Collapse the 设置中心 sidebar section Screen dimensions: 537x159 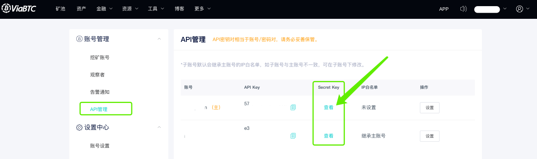pyautogui.click(x=159, y=127)
